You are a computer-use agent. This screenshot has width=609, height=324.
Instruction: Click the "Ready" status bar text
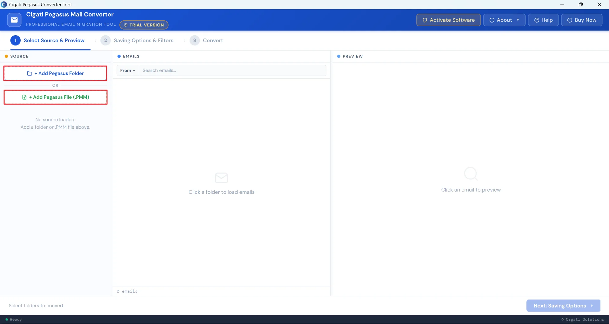click(x=16, y=320)
